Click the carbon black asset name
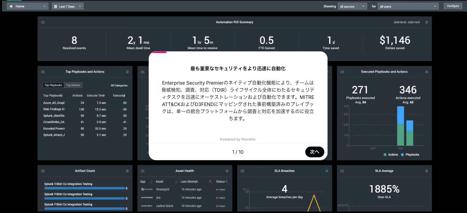The width and height of the screenshot is (467, 213). point(165,206)
